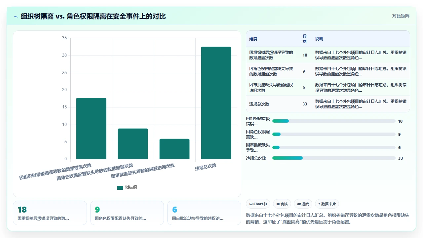Select table row 因组织树层级错误导致的数据泄露次数
The width and height of the screenshot is (423, 238).
(x=328, y=55)
